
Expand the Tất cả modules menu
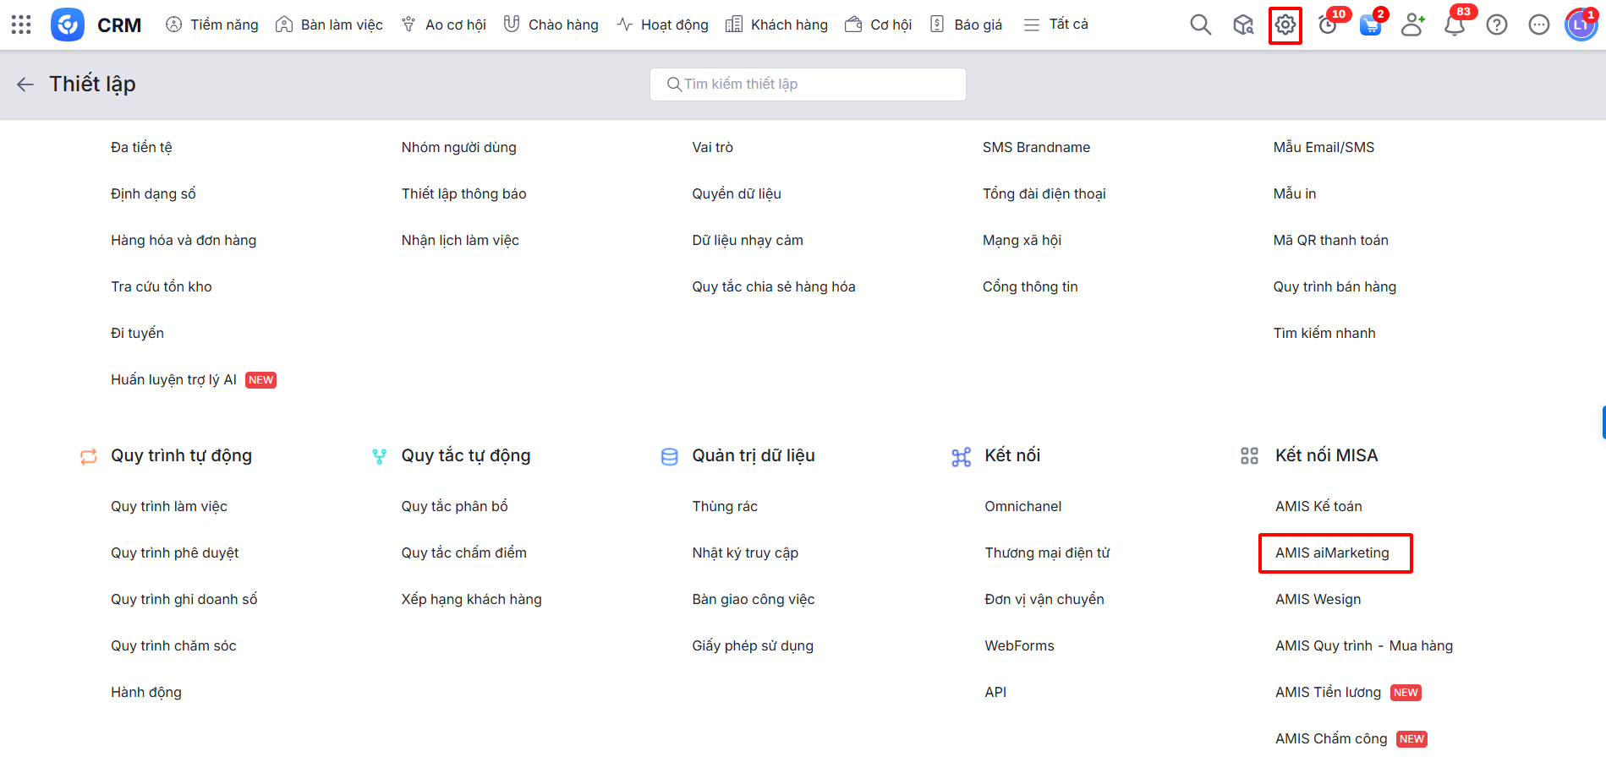(x=1056, y=24)
